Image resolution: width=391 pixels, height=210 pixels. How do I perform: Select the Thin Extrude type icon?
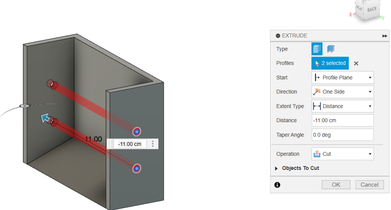pos(331,49)
